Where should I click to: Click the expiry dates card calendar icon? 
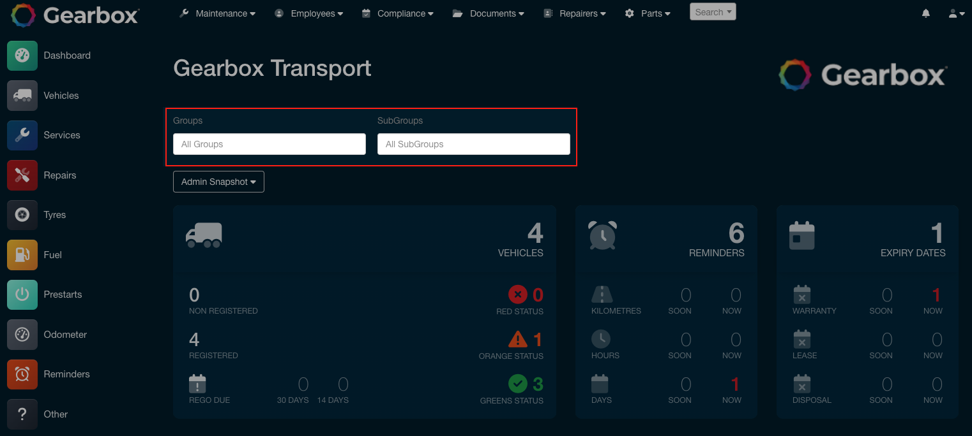pos(802,235)
